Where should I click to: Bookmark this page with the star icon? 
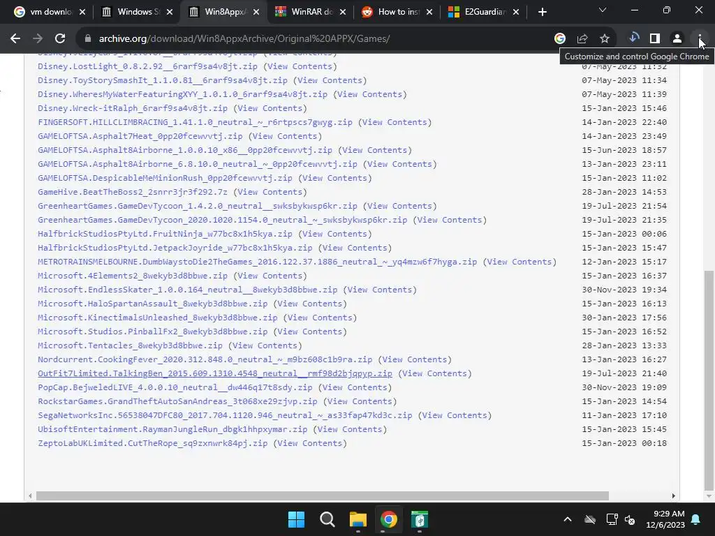tap(605, 39)
